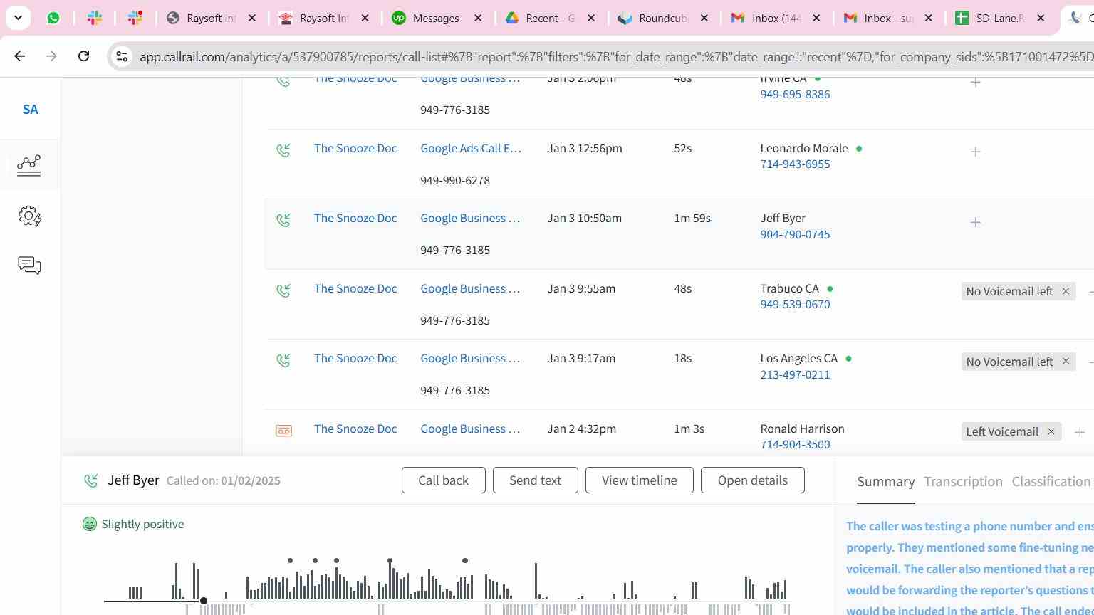
Task: Click the call icon beside Jeff Byer panel name
Action: click(x=90, y=481)
